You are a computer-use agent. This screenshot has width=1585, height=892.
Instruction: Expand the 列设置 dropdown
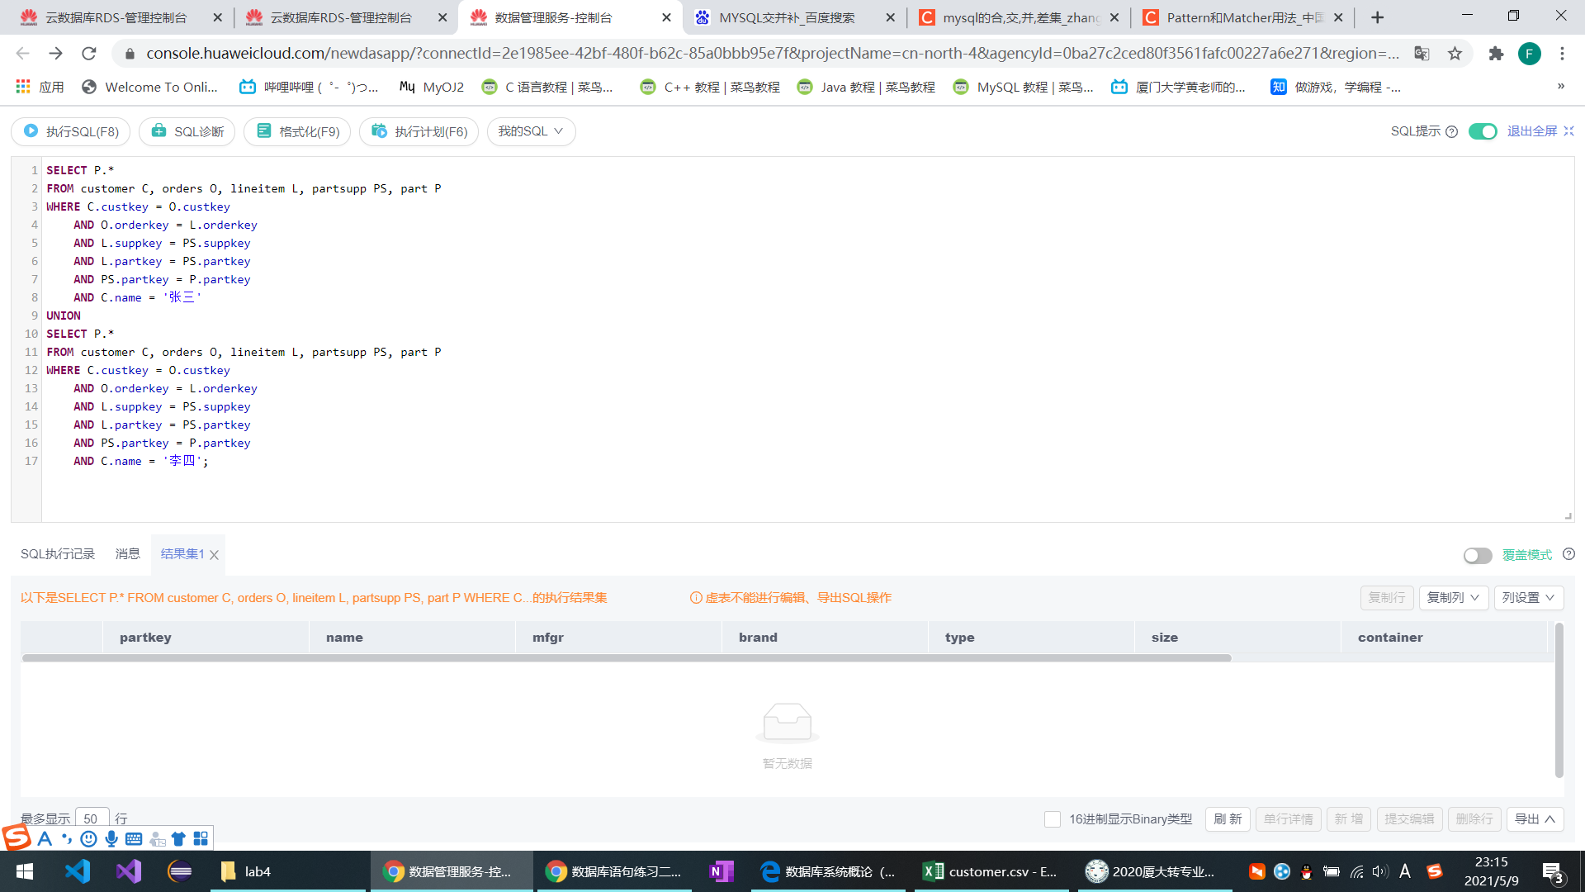[x=1528, y=597]
